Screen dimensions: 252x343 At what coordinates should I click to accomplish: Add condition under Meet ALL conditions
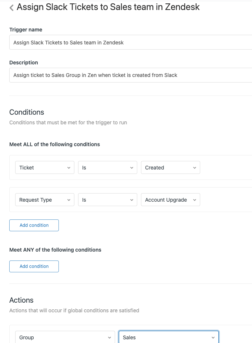pyautogui.click(x=34, y=225)
